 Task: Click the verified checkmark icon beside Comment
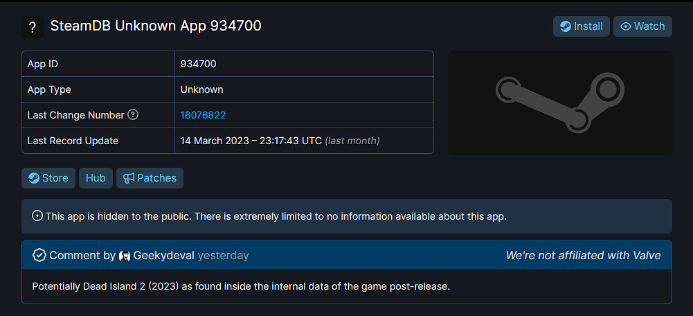(x=39, y=255)
